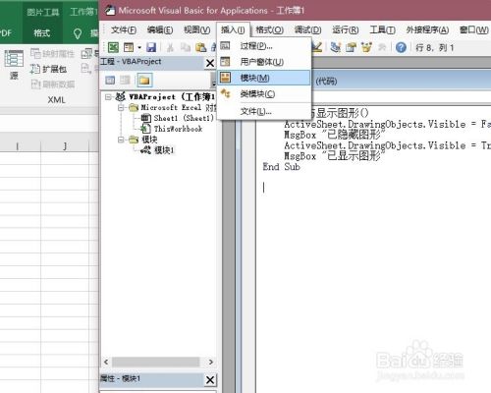
Task: Click Excel Tell Me lightbulb icon
Action: [78, 33]
